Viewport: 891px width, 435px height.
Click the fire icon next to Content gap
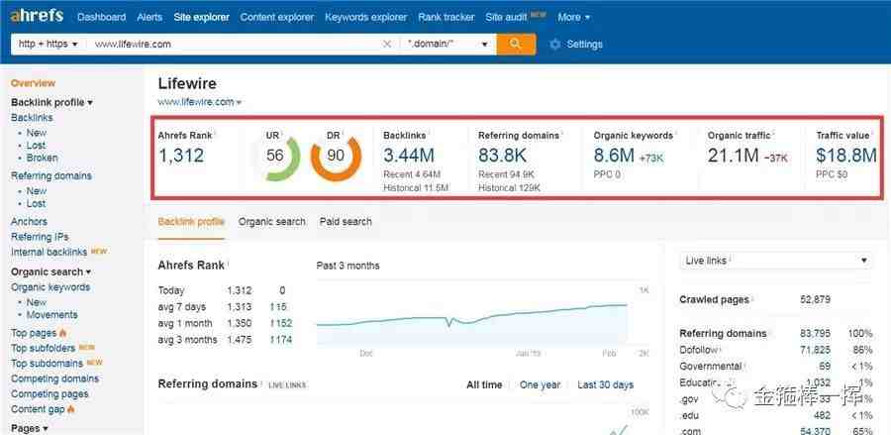point(71,409)
